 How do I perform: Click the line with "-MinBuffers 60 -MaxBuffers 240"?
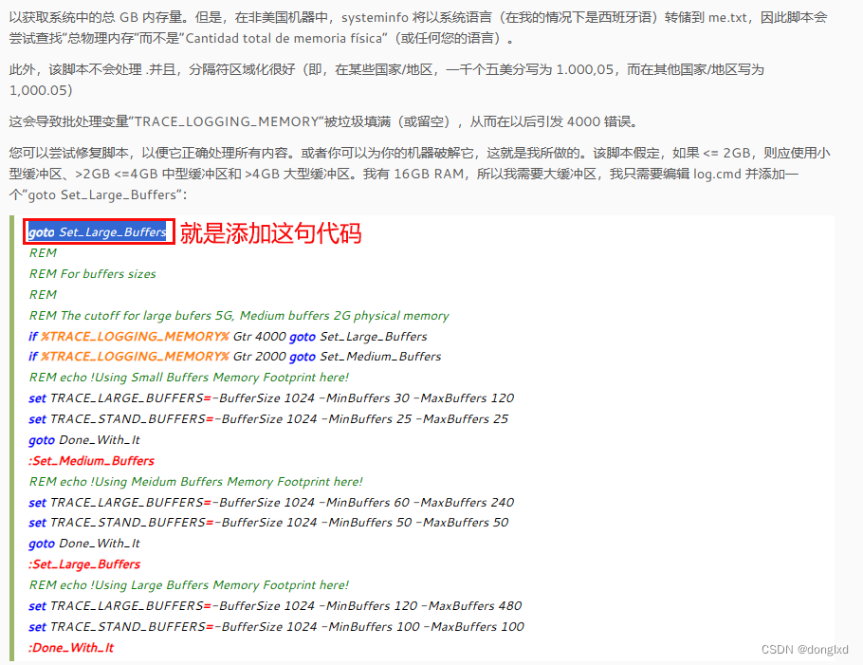(271, 503)
